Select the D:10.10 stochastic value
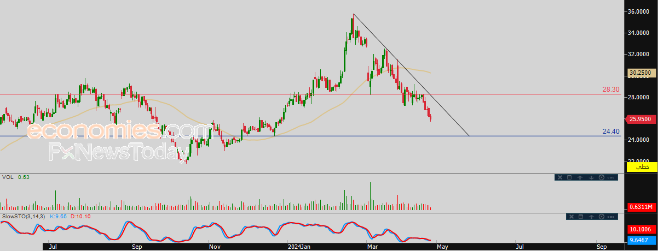Screen dimensions: 658x251 [80, 217]
